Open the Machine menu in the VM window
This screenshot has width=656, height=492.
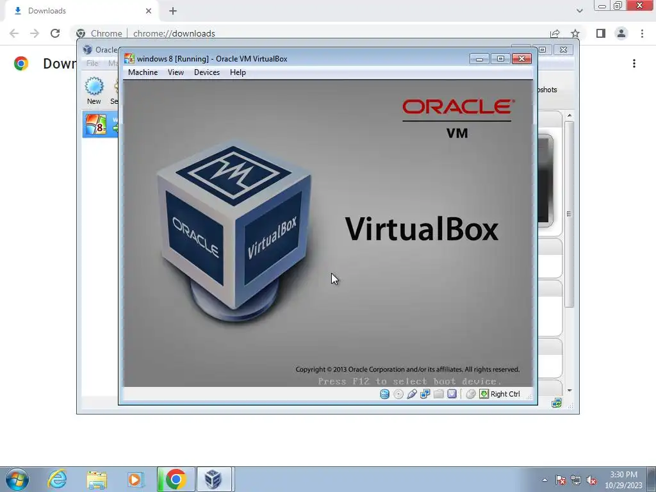143,72
